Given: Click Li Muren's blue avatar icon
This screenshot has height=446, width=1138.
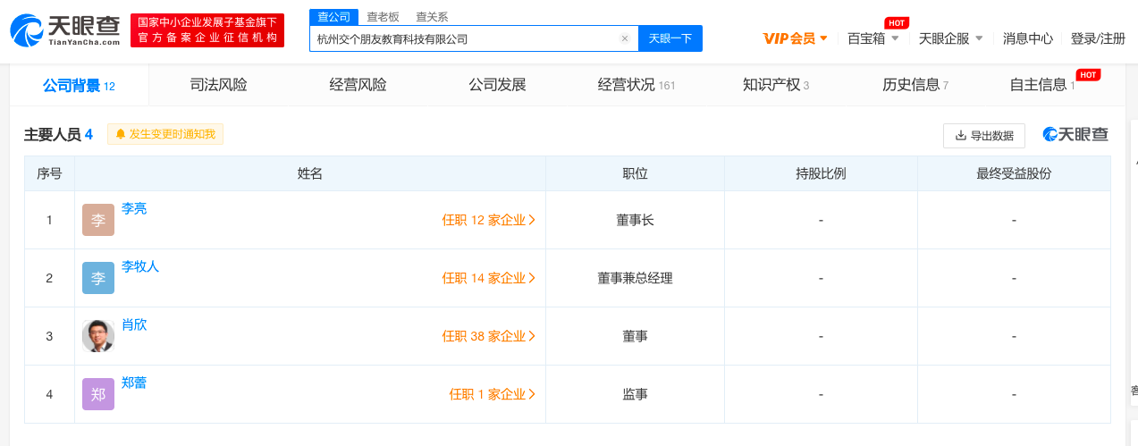Looking at the screenshot, I should tap(98, 278).
